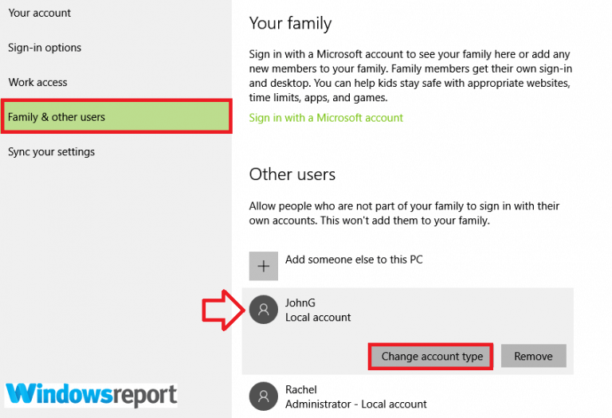
Task: Open the Your account settings page
Action: point(39,13)
